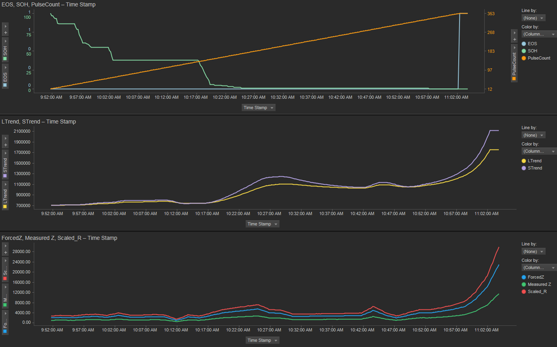Click the 1300000 value on STrend axis
Screen dimensions: 557x347
tap(22, 174)
